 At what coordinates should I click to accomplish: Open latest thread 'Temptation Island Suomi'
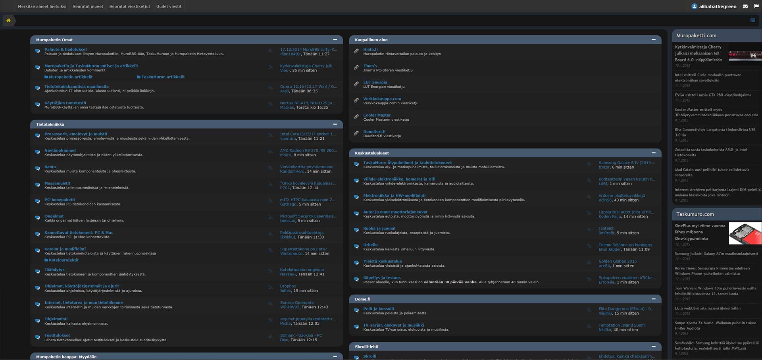(x=622, y=325)
